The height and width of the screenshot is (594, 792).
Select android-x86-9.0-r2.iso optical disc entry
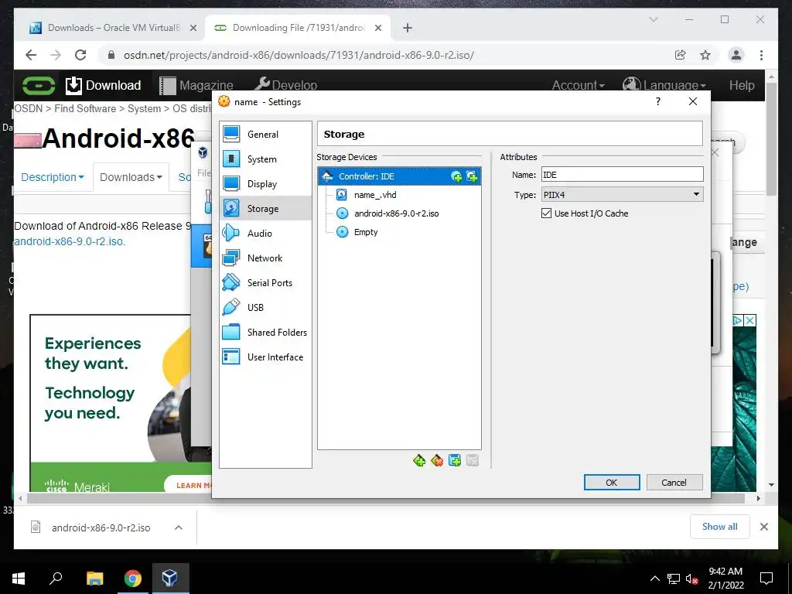click(x=397, y=213)
